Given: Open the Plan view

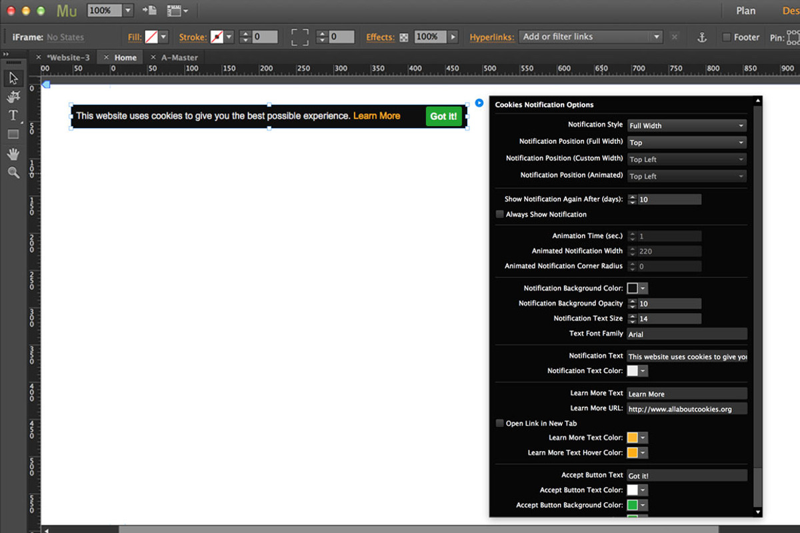Looking at the screenshot, I should (x=746, y=11).
